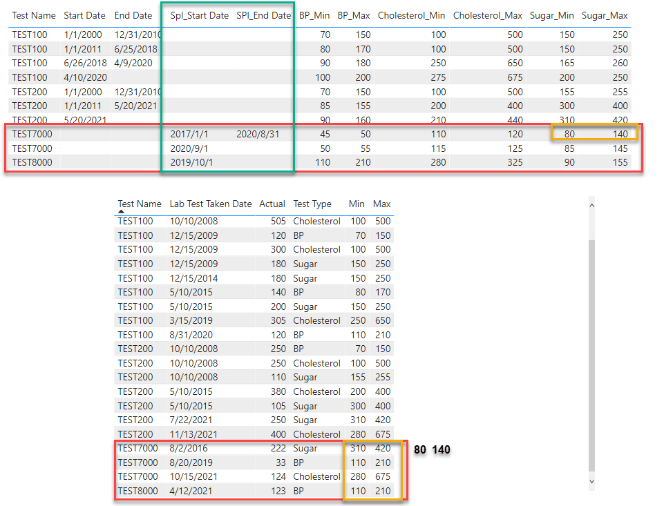Image resolution: width=664 pixels, height=506 pixels.
Task: Click scroll down arrow of lower table
Action: coord(591,481)
